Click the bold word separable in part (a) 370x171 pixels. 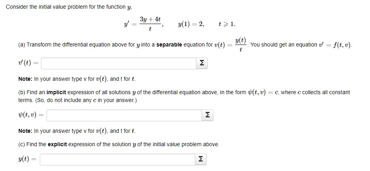pos(169,45)
